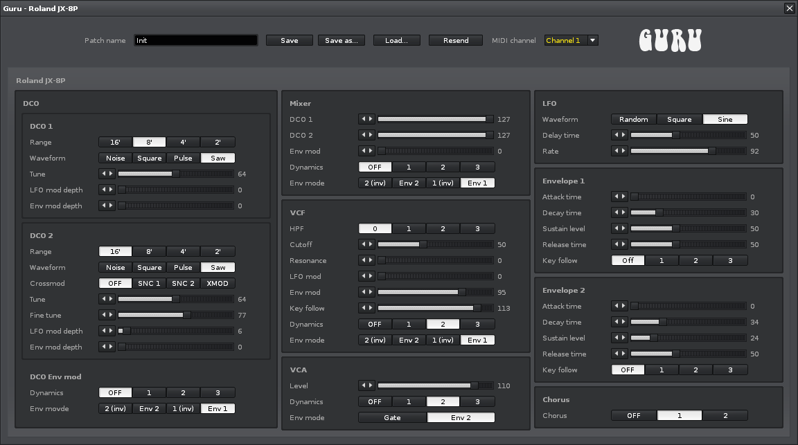
Task: Set Envelope 1 Key follow to 2
Action: (695, 260)
